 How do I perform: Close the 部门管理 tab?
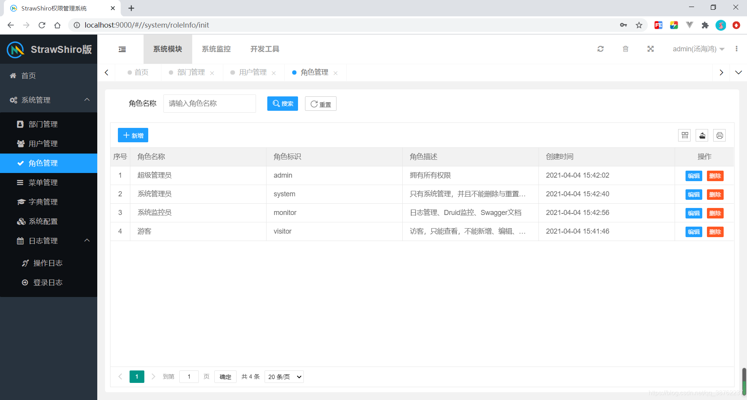[x=212, y=73]
